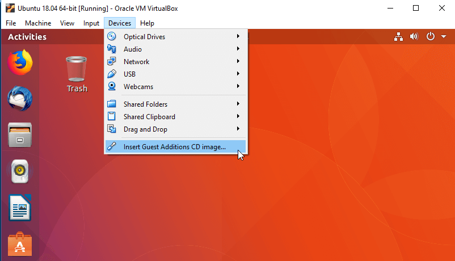Maximize the VirtualBox window

416,8
